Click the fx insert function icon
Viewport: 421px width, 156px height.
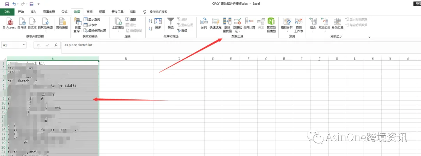pos(56,45)
